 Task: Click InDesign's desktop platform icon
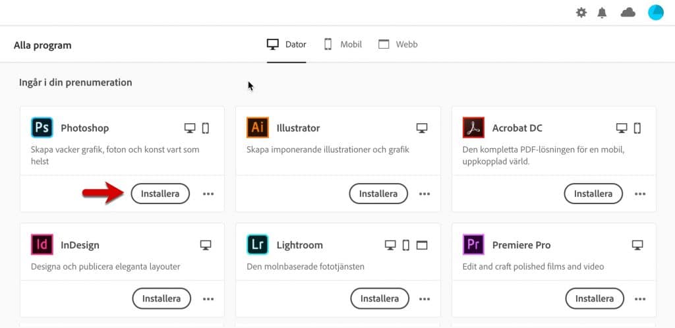(x=206, y=245)
